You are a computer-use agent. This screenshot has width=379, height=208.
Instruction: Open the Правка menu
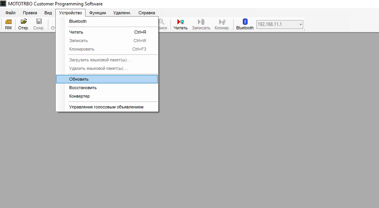[x=30, y=13]
